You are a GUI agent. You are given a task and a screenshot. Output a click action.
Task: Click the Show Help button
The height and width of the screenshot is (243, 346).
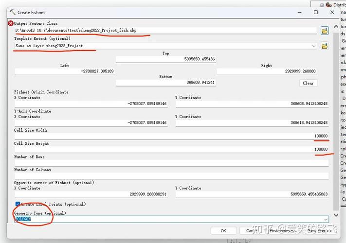coord(315,231)
